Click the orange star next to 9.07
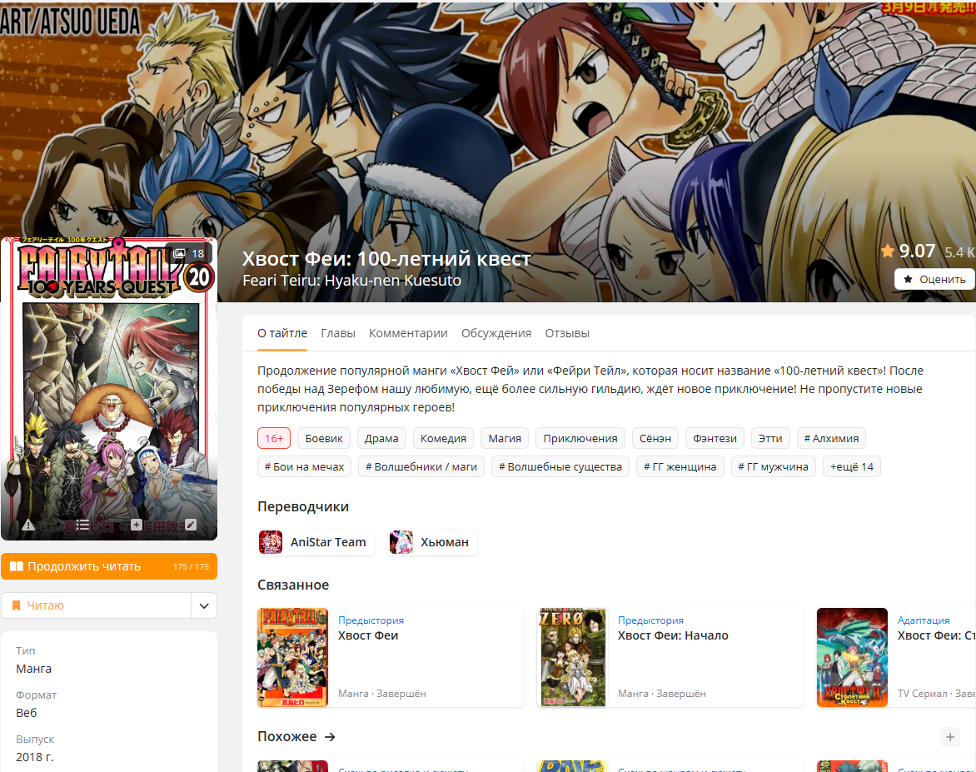The height and width of the screenshot is (772, 976). pyautogui.click(x=888, y=251)
